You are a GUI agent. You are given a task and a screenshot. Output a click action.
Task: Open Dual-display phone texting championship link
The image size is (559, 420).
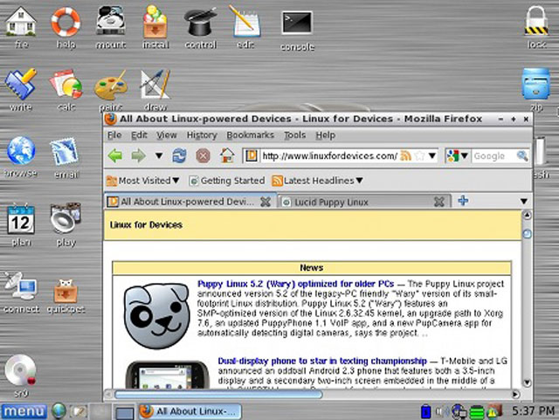322,361
